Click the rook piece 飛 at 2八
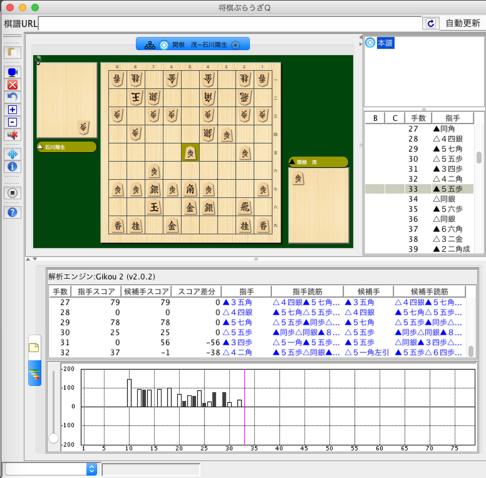The height and width of the screenshot is (478, 486). click(x=245, y=207)
